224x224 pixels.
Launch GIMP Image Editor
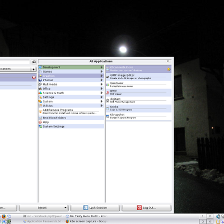138,77
